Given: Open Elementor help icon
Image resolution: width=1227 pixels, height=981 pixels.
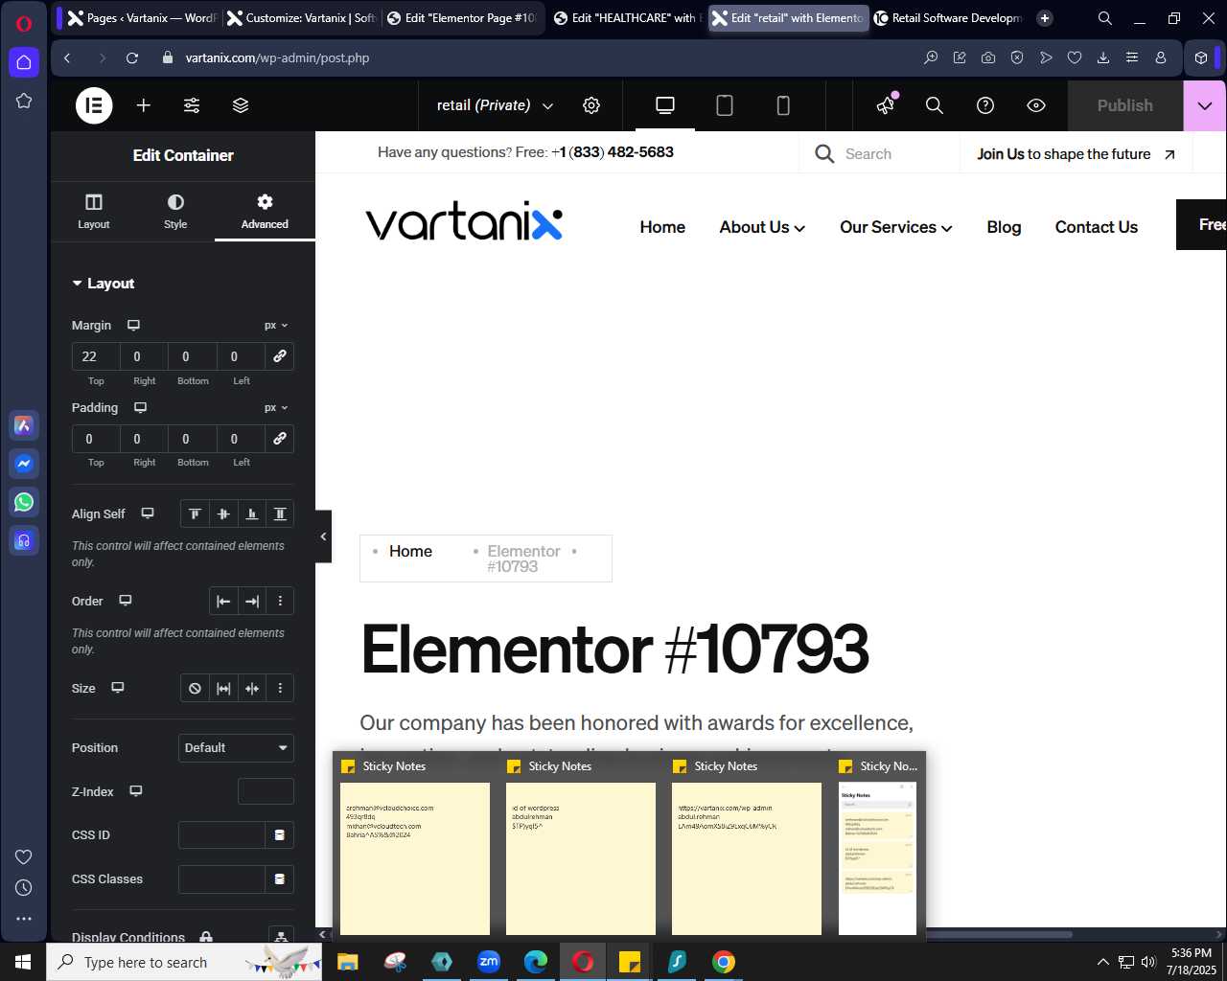Looking at the screenshot, I should tap(985, 105).
